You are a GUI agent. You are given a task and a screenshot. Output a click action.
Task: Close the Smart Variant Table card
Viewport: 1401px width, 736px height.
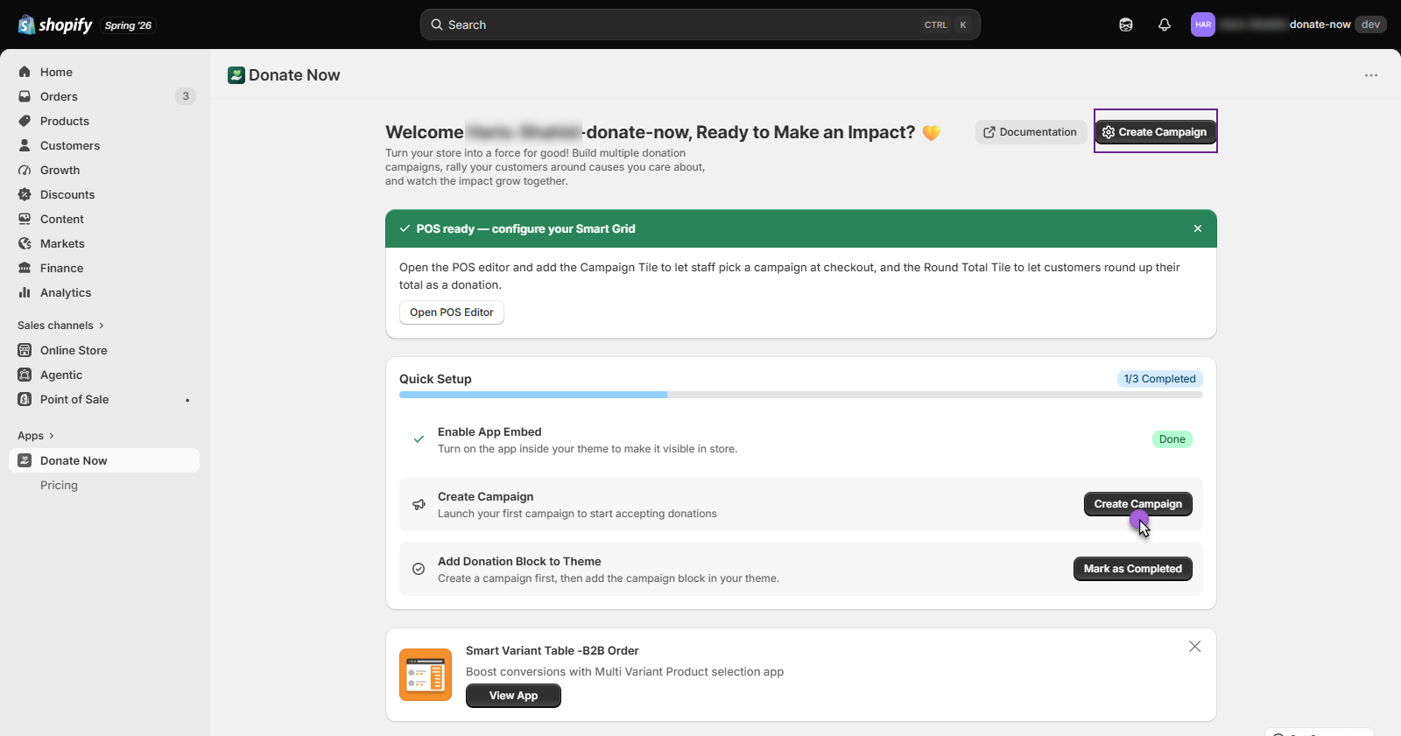coord(1195,647)
